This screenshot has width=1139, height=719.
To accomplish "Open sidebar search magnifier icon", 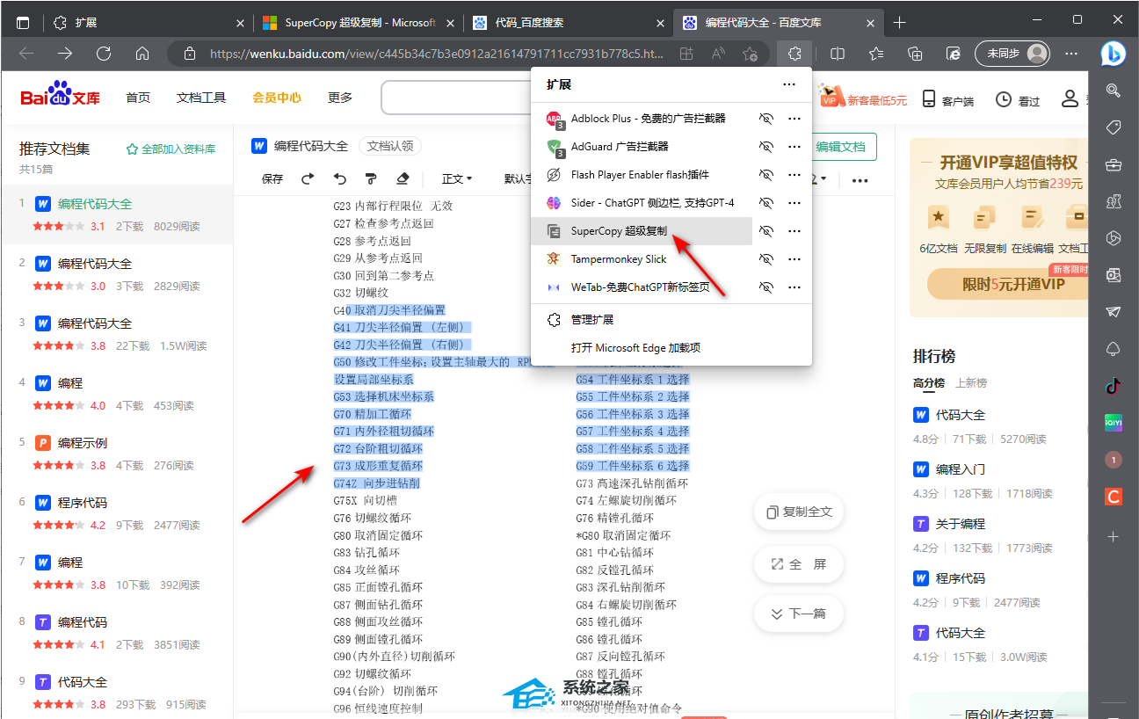I will point(1114,91).
